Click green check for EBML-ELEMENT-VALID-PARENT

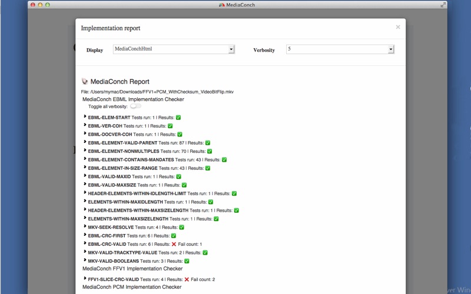208,143
